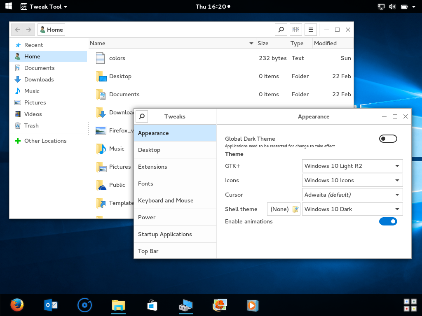Select the Pictures folder in file list

pos(113,167)
